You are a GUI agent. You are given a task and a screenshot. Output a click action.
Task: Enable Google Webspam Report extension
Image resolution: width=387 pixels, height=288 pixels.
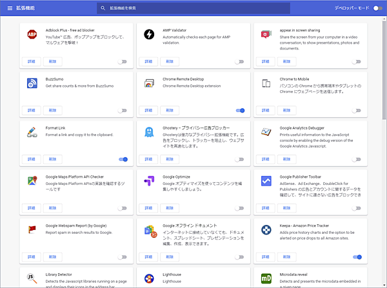pyautogui.click(x=123, y=257)
